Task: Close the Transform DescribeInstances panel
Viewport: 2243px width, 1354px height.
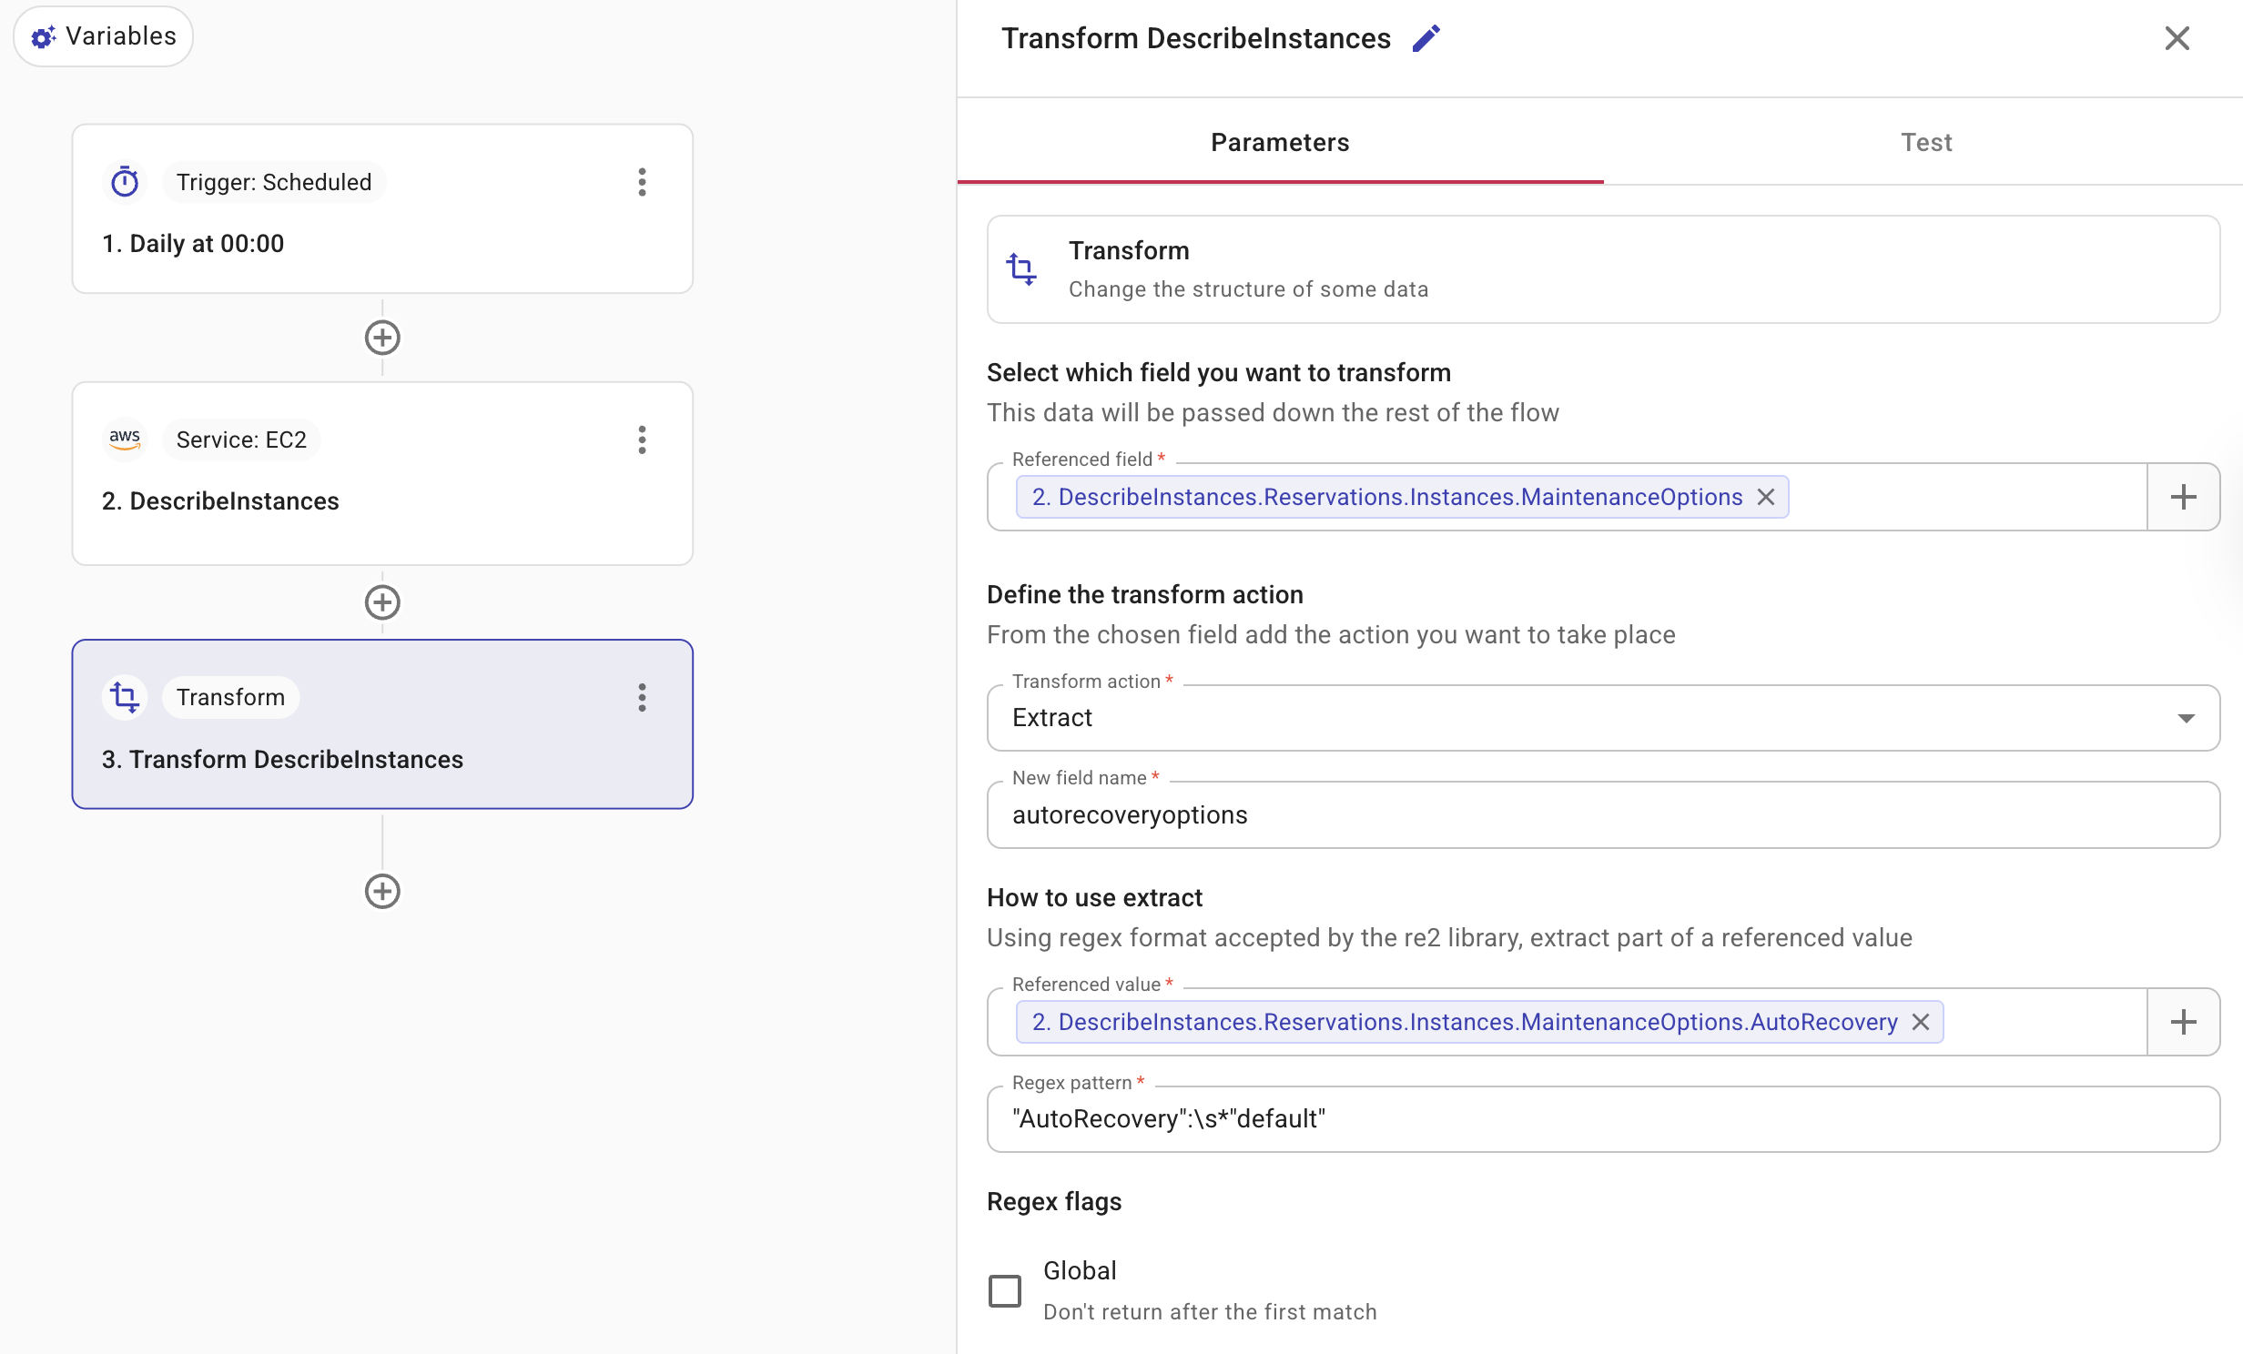Action: (x=2177, y=38)
